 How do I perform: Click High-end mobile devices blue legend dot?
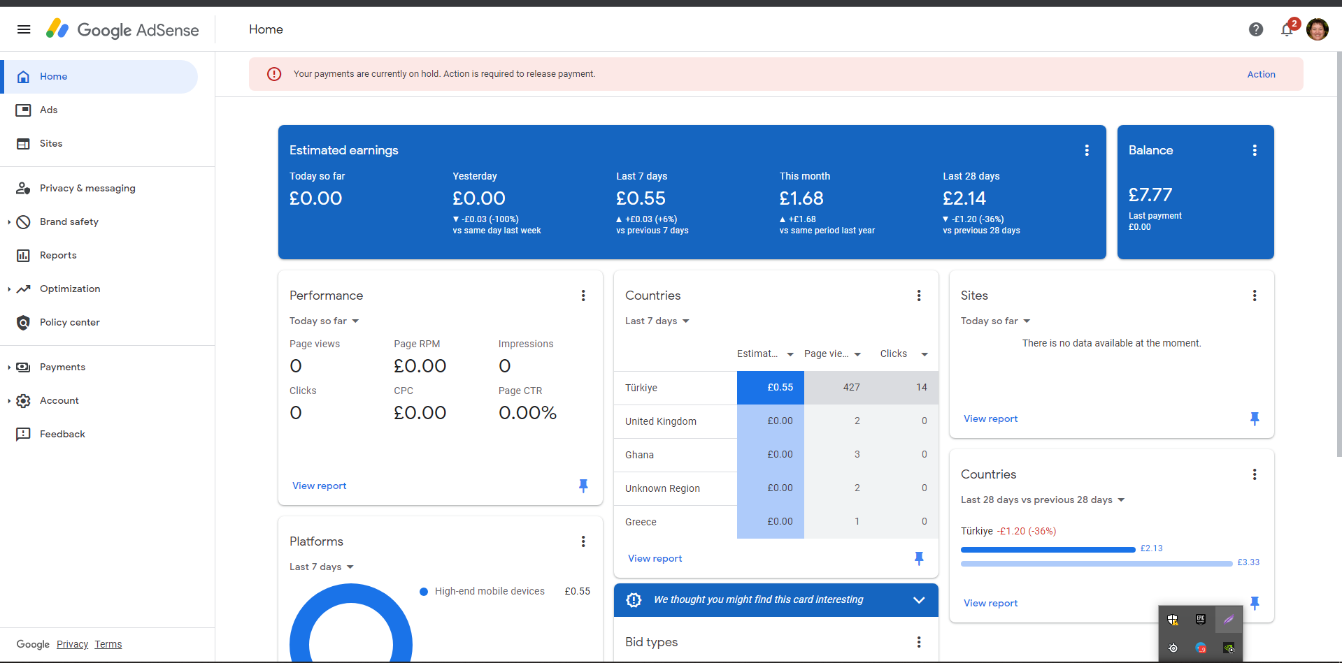point(424,592)
